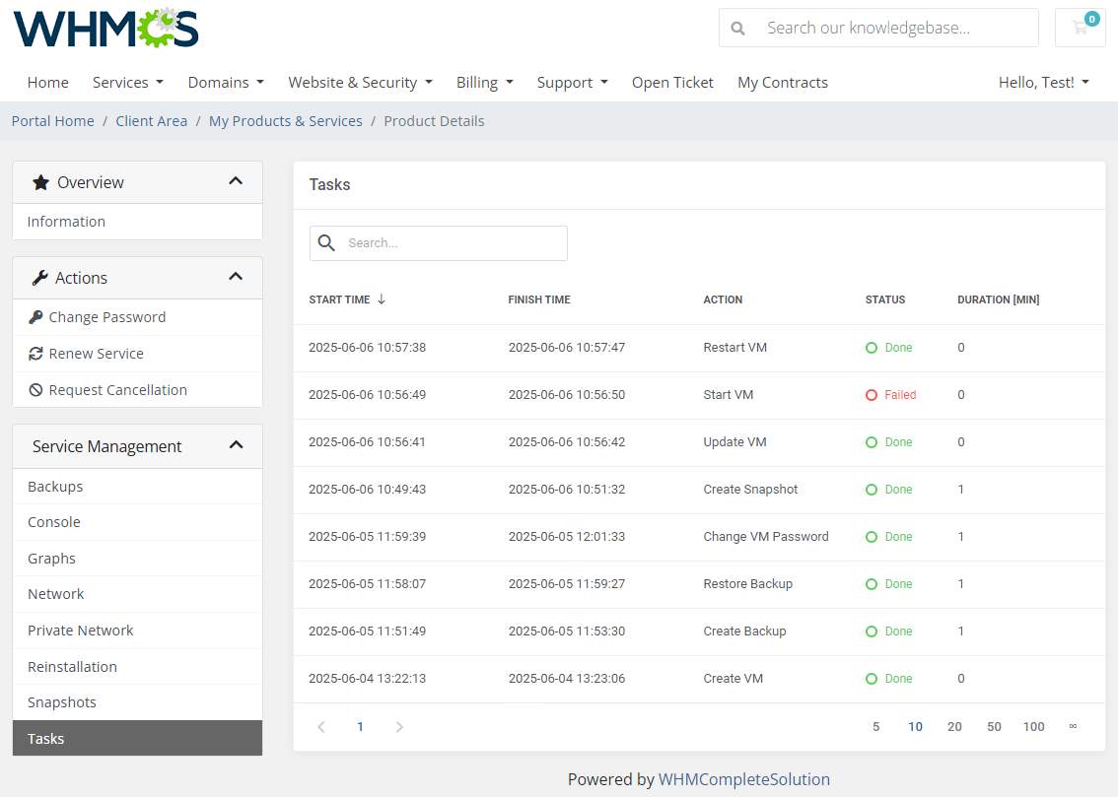Collapse the Overview panel using its chevron

(236, 181)
